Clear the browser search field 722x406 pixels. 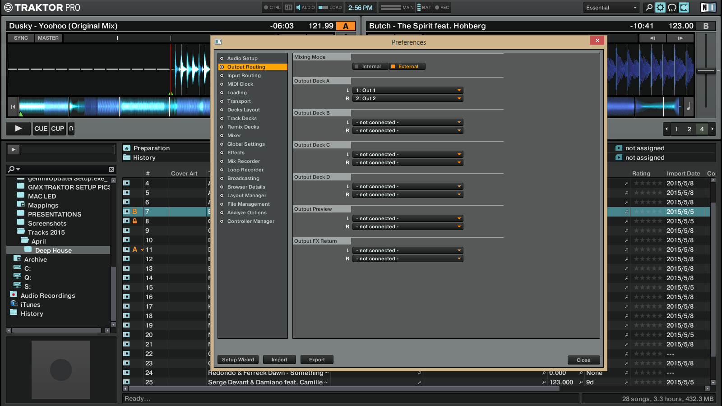111,169
